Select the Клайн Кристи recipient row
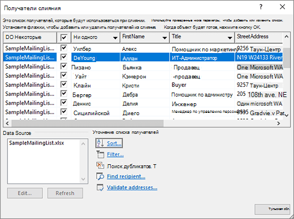This screenshot has width=294, height=219. click(x=143, y=85)
